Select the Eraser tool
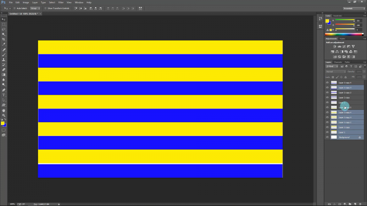This screenshot has width=367, height=206. (4, 70)
